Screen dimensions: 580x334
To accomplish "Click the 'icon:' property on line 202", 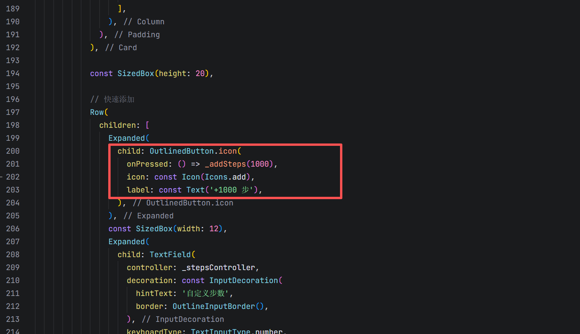I will coord(138,177).
